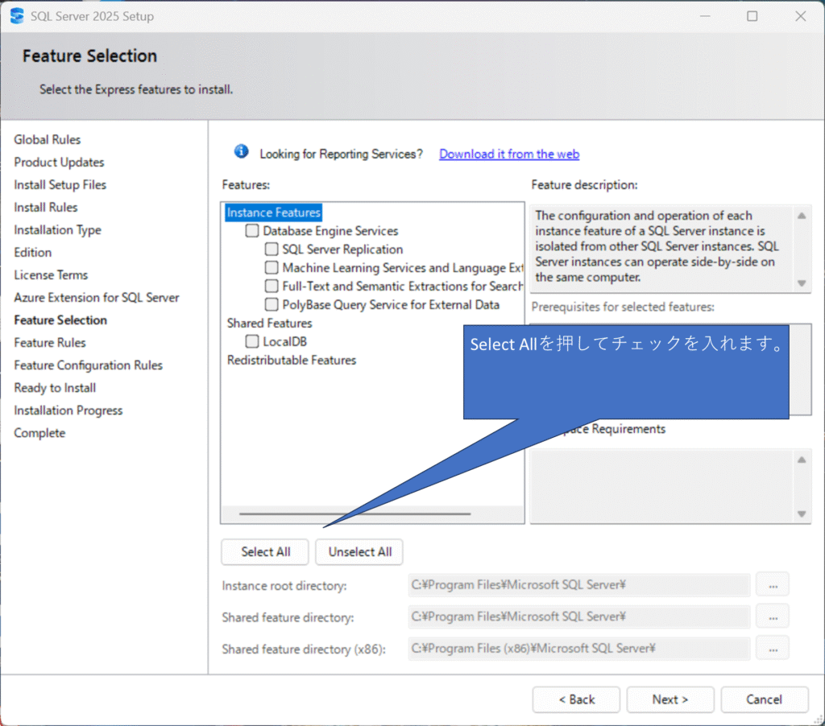The width and height of the screenshot is (825, 726).
Task: Select the Instance Features tree node
Action: coord(274,212)
